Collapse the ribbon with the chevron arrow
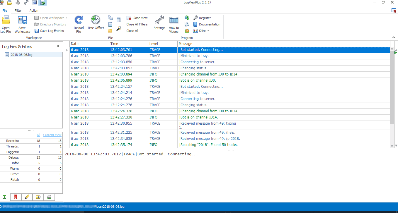 point(394,37)
